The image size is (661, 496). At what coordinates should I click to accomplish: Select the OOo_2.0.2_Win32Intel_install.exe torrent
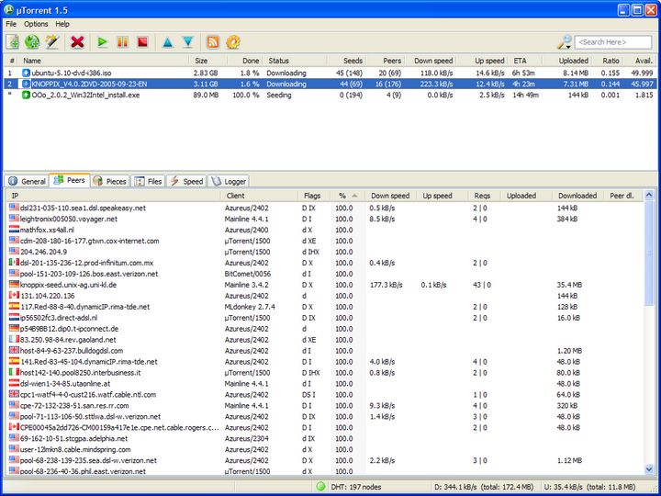[x=330, y=95]
